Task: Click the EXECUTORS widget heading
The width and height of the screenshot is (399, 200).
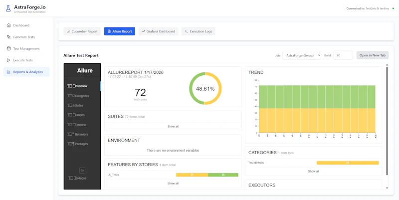Action: [x=262, y=185]
